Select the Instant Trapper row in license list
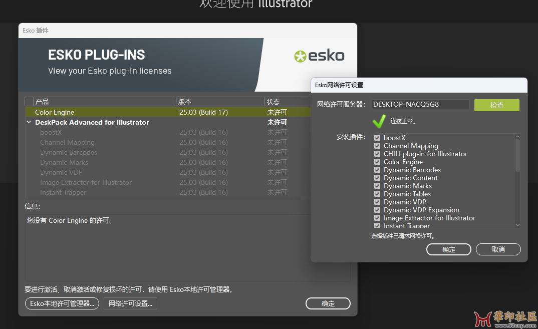 (168, 192)
